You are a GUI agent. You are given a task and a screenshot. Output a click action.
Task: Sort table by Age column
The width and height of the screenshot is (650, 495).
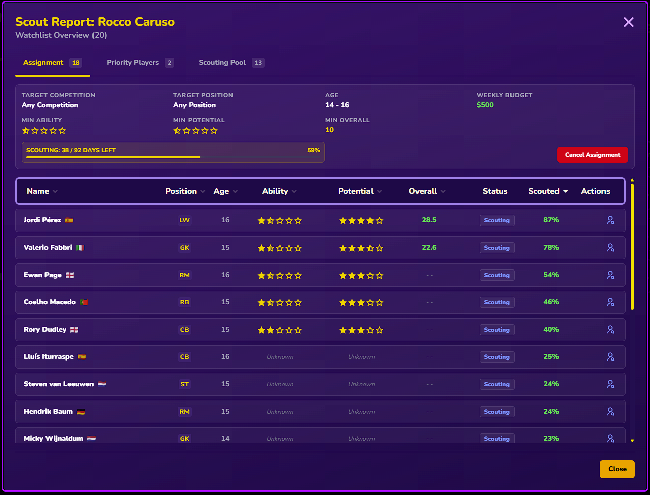[225, 191]
